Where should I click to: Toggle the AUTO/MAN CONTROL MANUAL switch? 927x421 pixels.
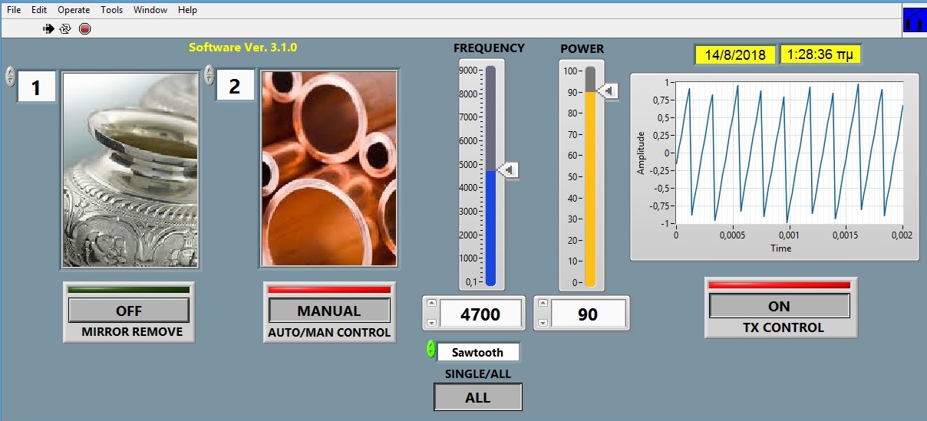[328, 311]
